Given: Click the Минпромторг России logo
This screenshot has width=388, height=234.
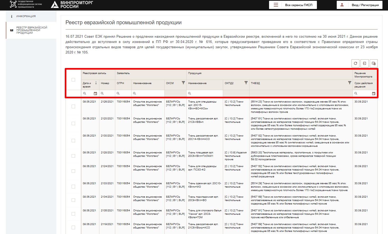Looking at the screenshot, I should coord(72,4).
